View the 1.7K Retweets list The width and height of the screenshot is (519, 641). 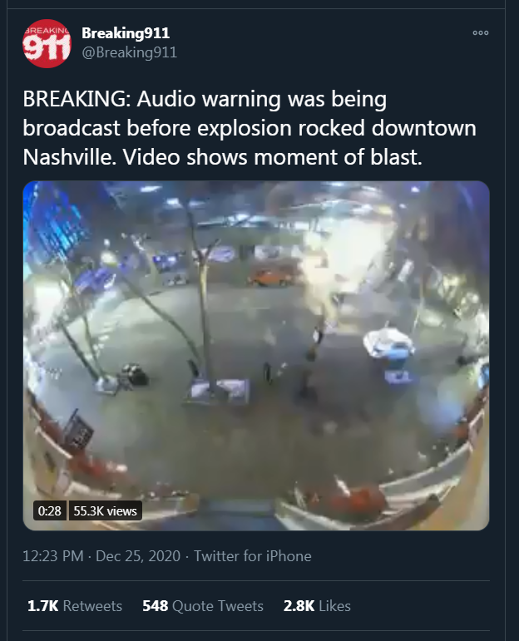[75, 605]
